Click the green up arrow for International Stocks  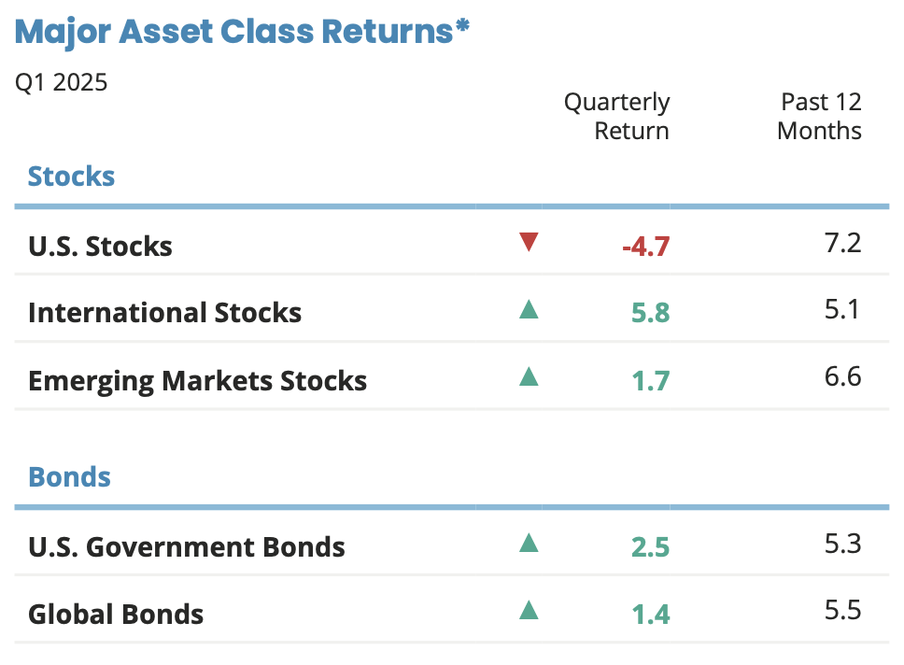tap(529, 309)
